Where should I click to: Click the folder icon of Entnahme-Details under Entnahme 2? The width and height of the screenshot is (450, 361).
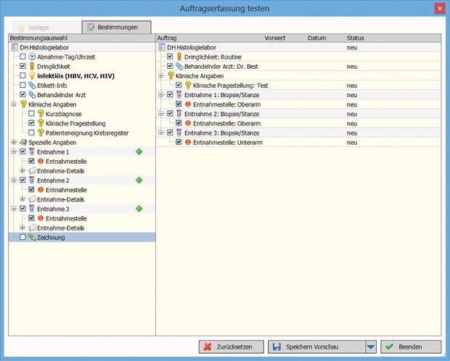32,199
